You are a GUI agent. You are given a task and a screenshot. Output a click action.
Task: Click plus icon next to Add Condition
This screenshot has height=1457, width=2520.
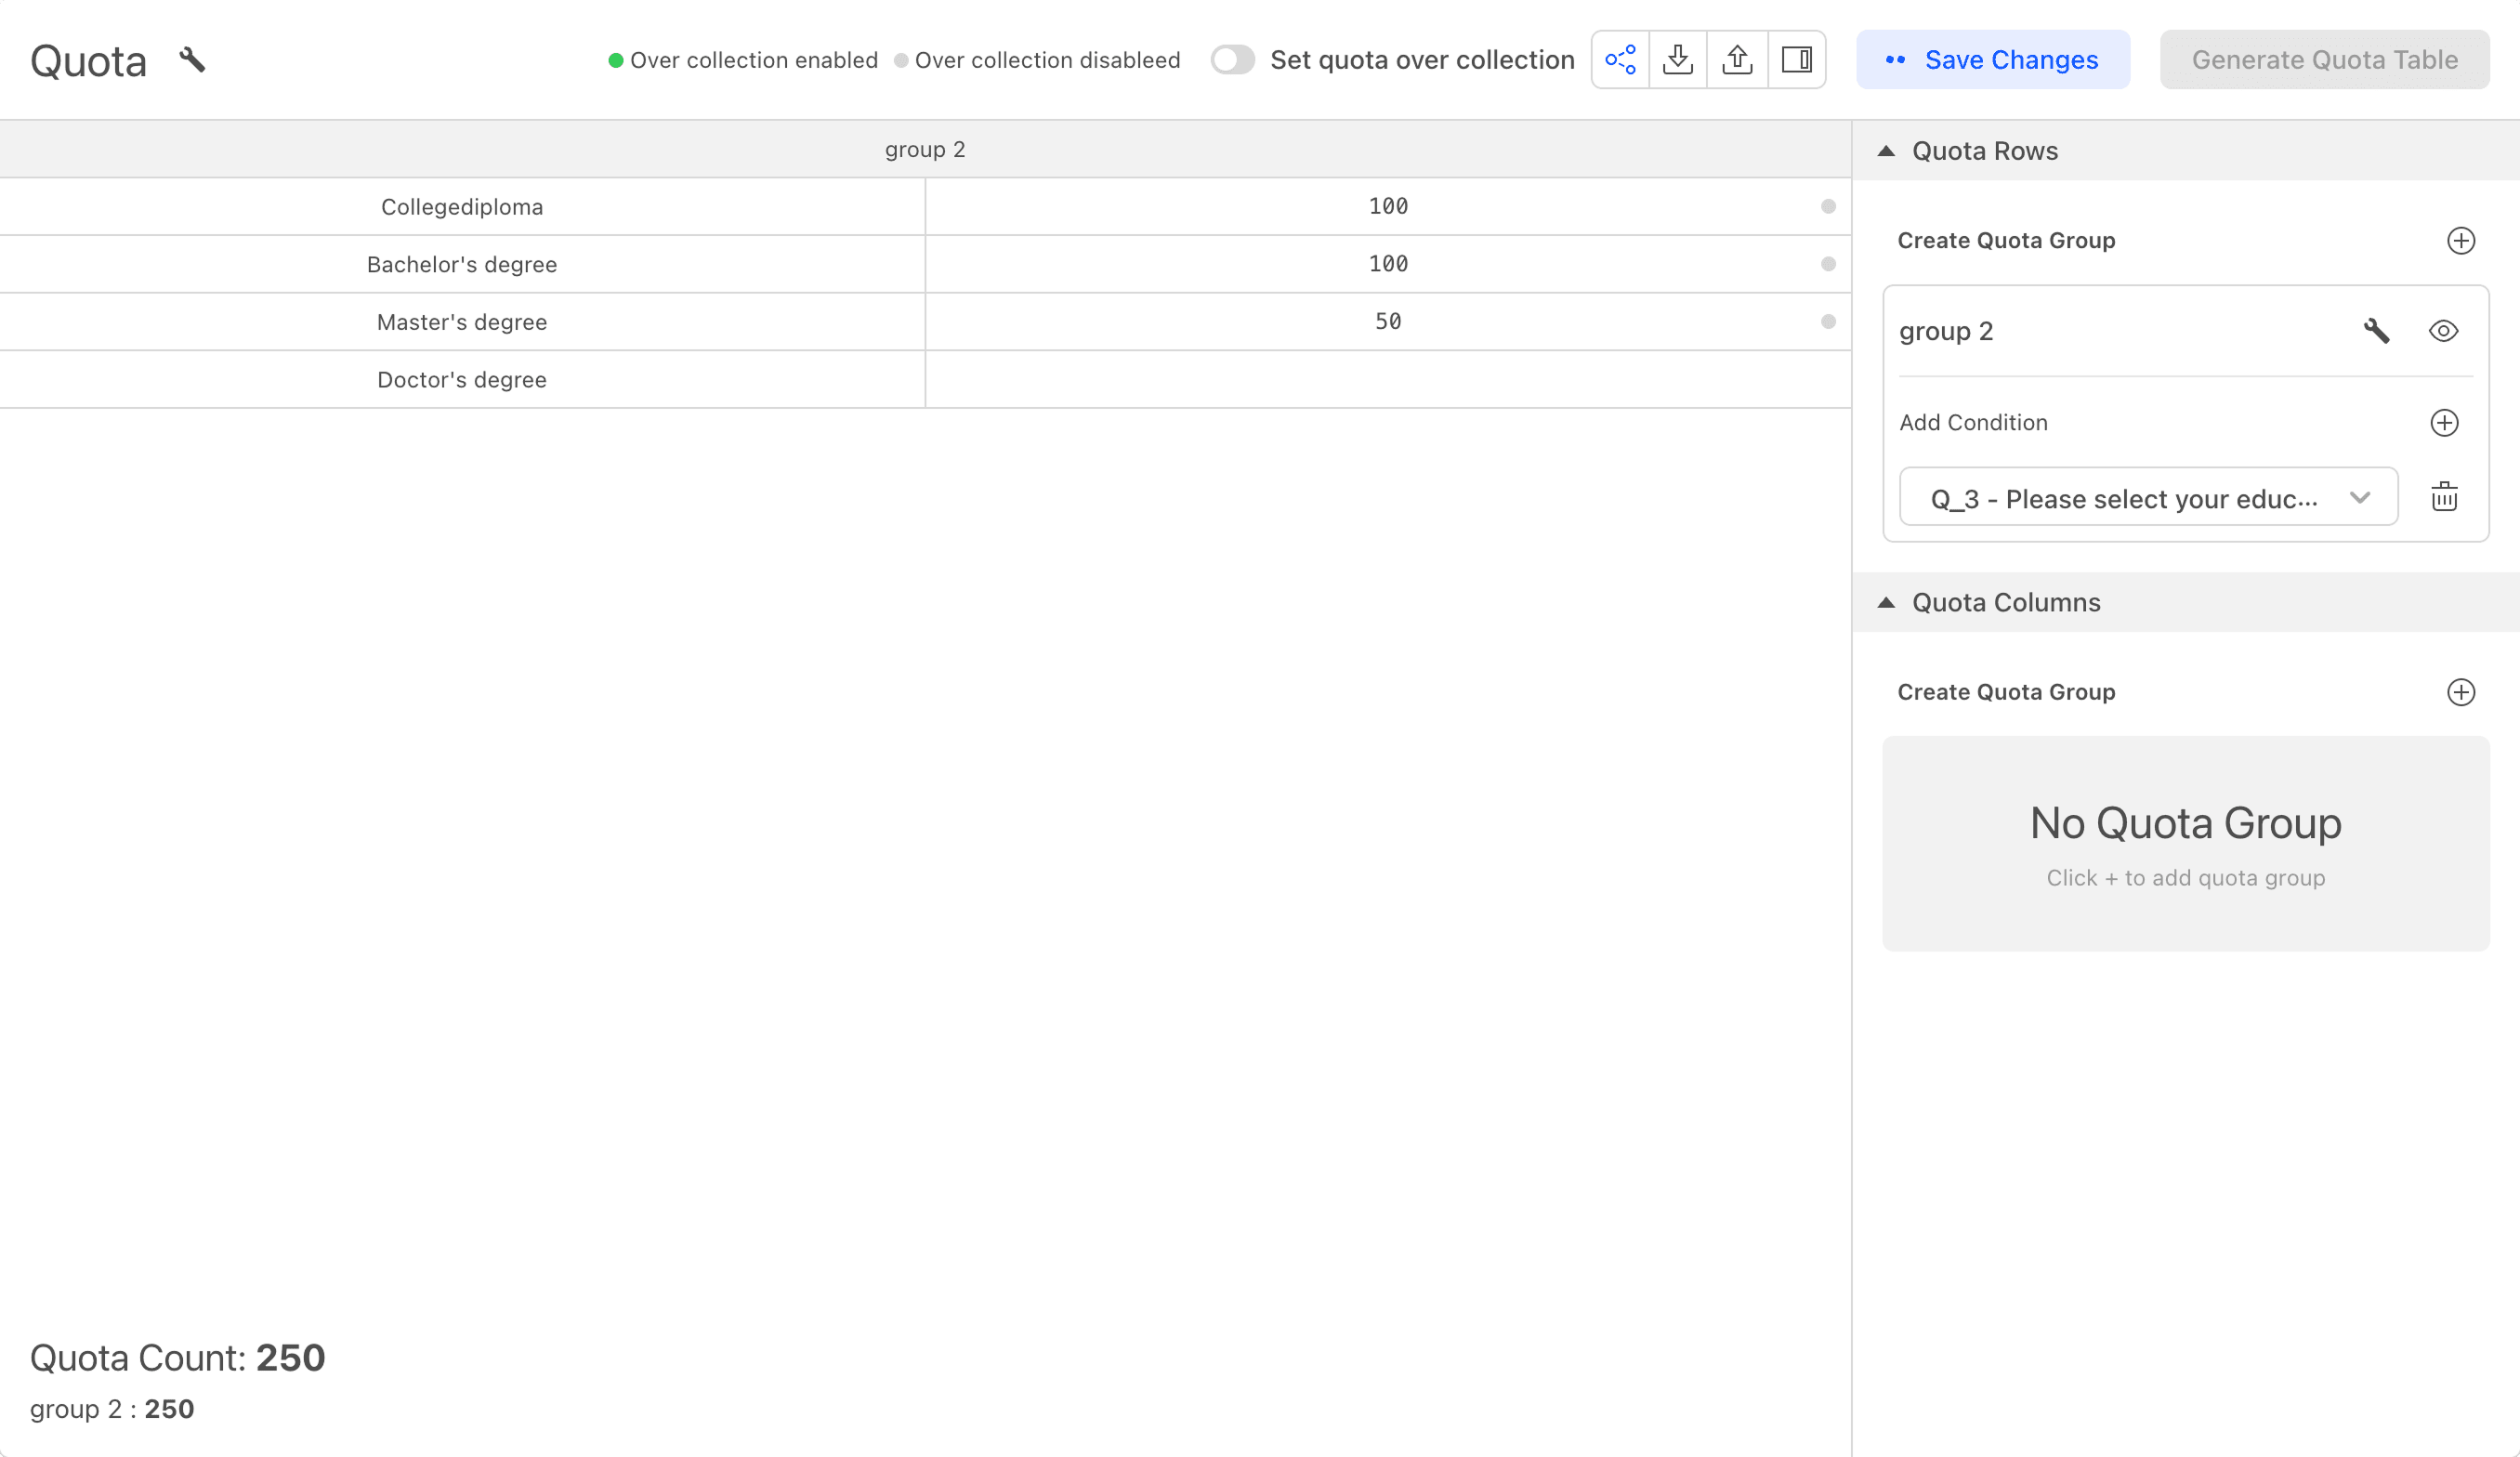pos(2444,423)
